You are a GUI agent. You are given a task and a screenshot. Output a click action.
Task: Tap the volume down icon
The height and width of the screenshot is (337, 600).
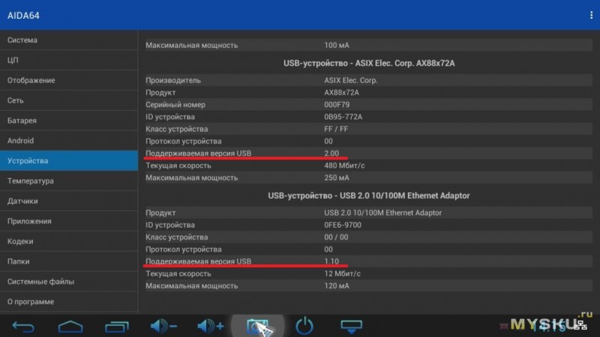coord(163,327)
